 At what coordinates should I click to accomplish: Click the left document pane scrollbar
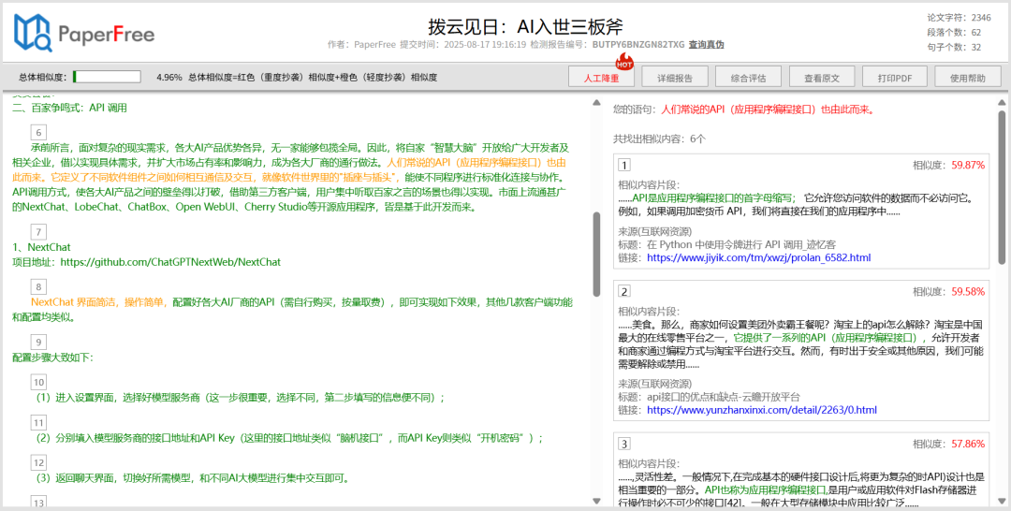pos(596,253)
